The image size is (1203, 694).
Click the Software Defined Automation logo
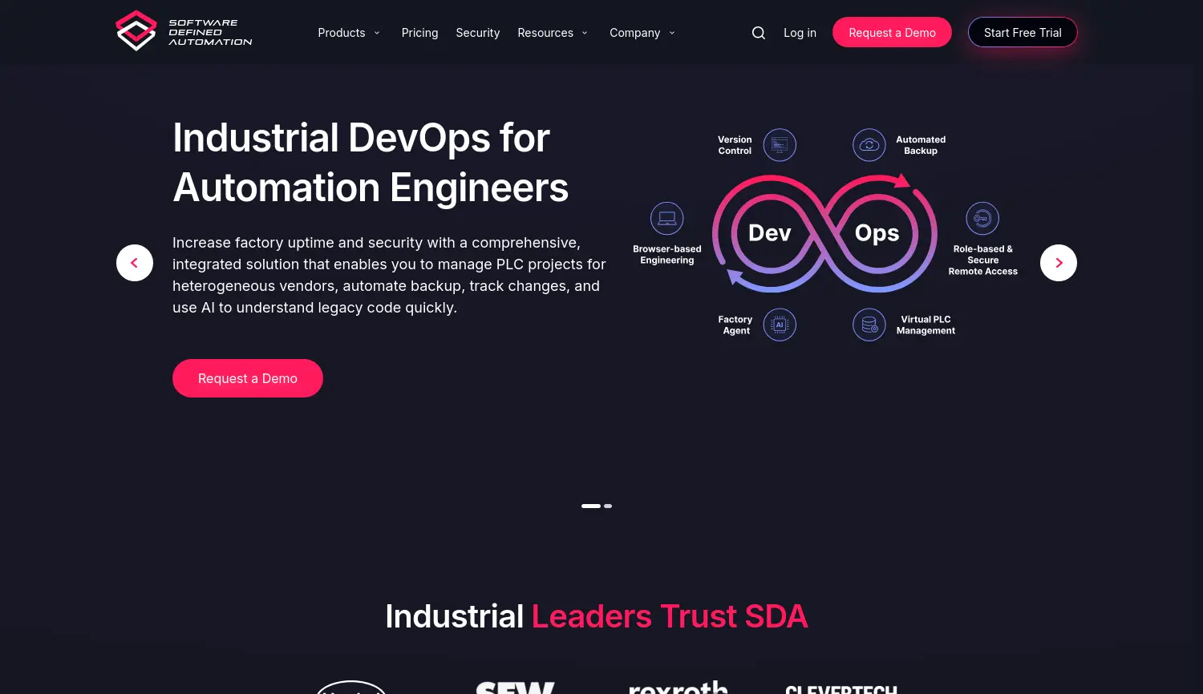pos(184,30)
